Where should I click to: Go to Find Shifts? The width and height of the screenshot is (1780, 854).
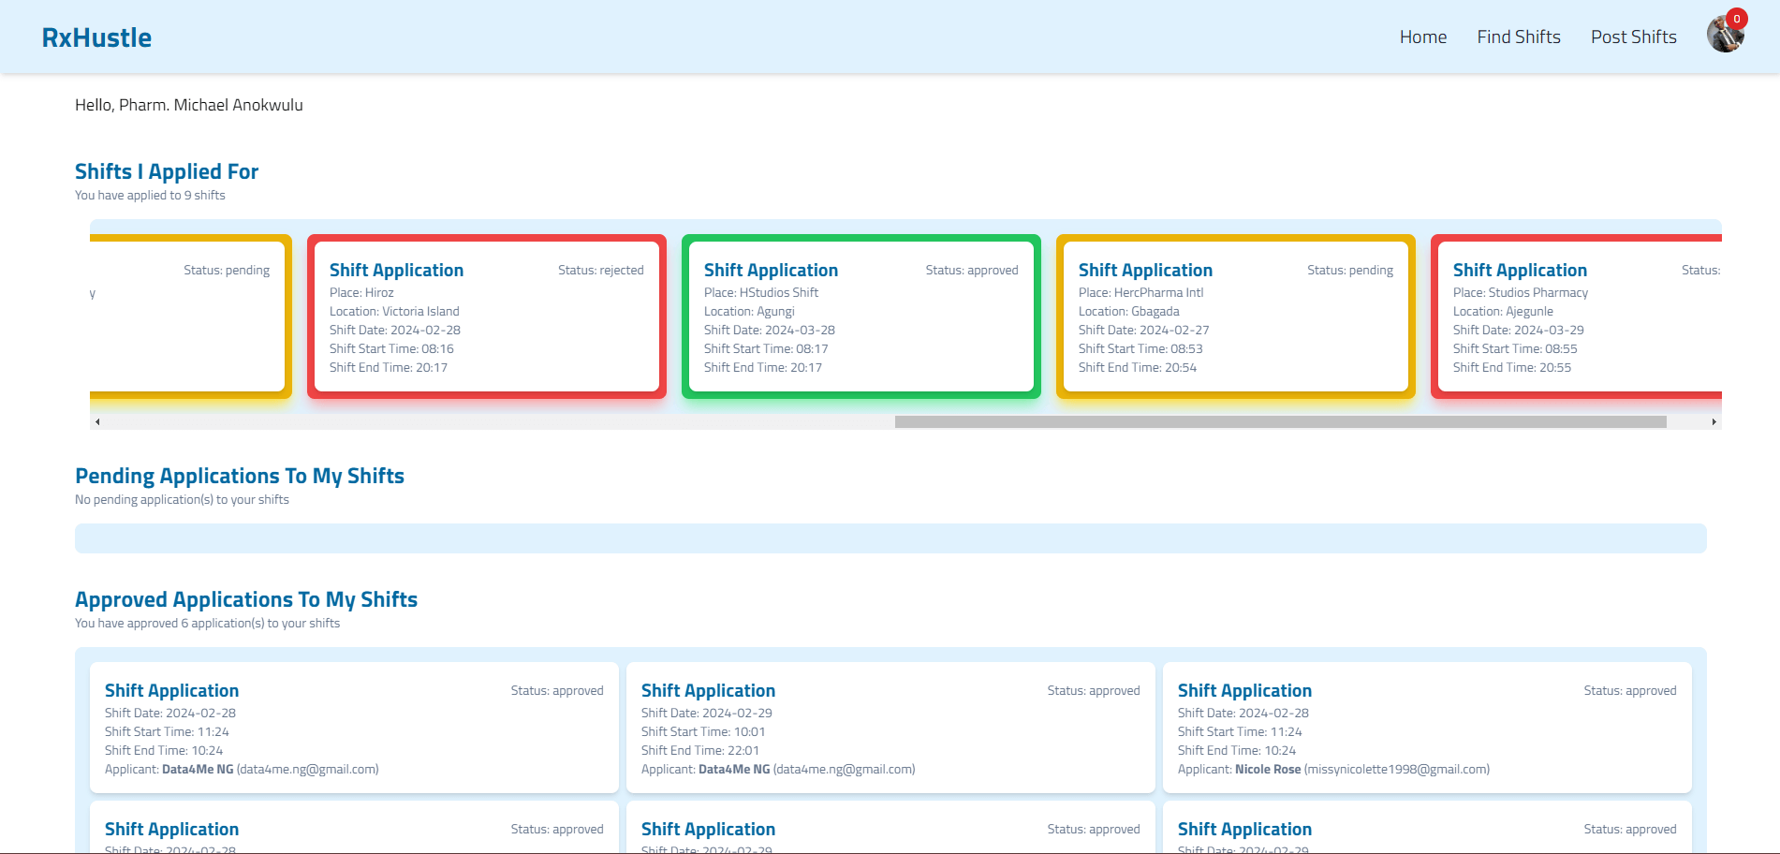1518,37
